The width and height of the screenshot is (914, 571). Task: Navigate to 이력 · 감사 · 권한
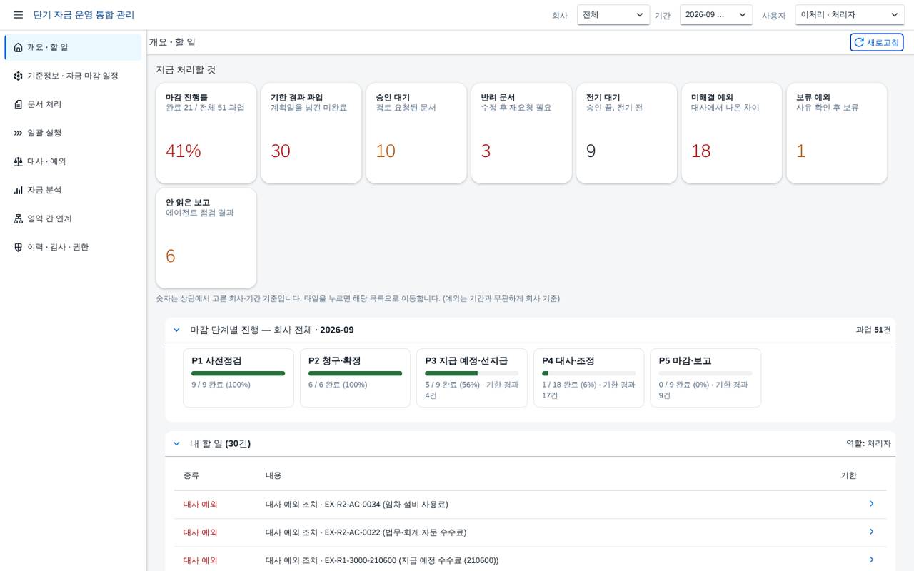click(73, 247)
